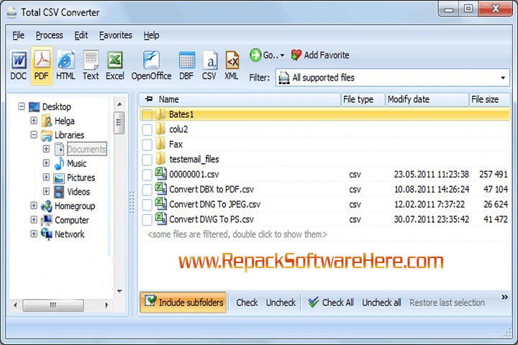518x345 pixels.
Task: Expand the Network tree node
Action: tap(34, 234)
